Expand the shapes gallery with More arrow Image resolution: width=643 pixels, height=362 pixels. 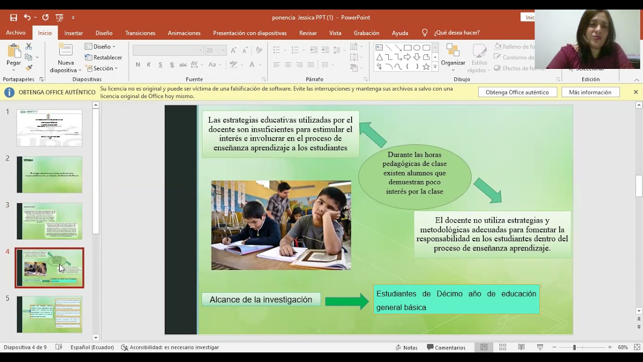click(435, 66)
